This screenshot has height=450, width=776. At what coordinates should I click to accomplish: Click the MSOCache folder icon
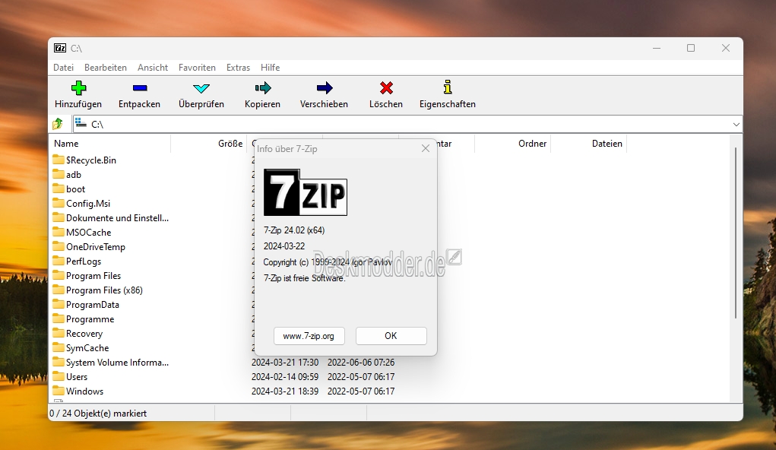click(59, 232)
